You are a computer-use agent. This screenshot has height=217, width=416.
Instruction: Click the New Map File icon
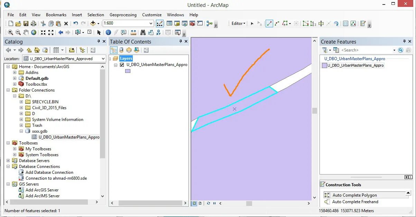point(11,23)
